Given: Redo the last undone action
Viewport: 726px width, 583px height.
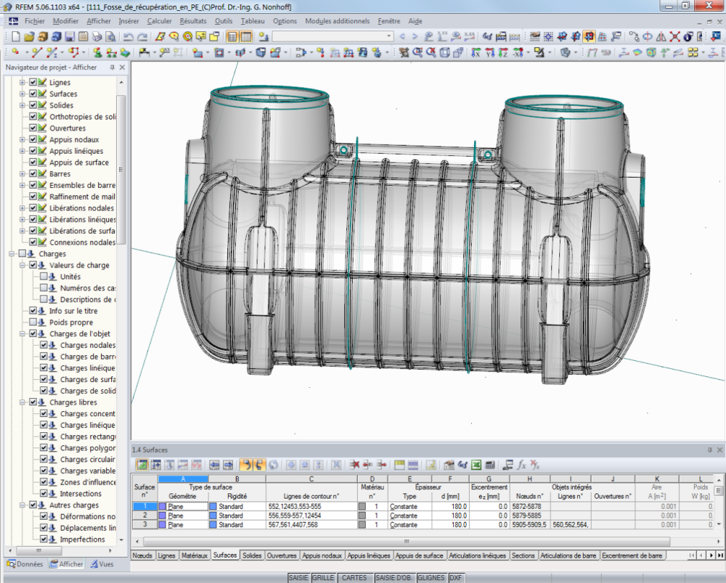Looking at the screenshot, I should coord(142,36).
